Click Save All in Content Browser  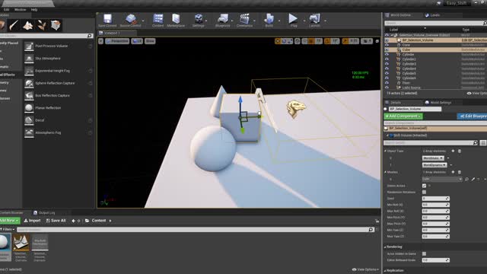(56, 221)
